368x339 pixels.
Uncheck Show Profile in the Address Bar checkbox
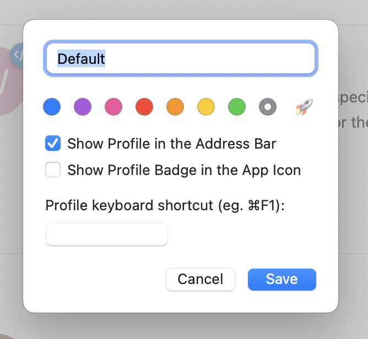pos(53,144)
